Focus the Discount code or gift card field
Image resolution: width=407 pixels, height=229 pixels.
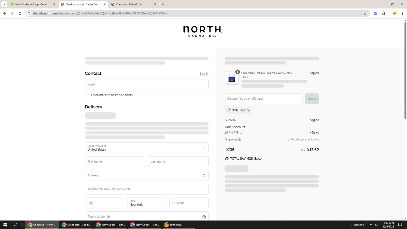click(263, 99)
